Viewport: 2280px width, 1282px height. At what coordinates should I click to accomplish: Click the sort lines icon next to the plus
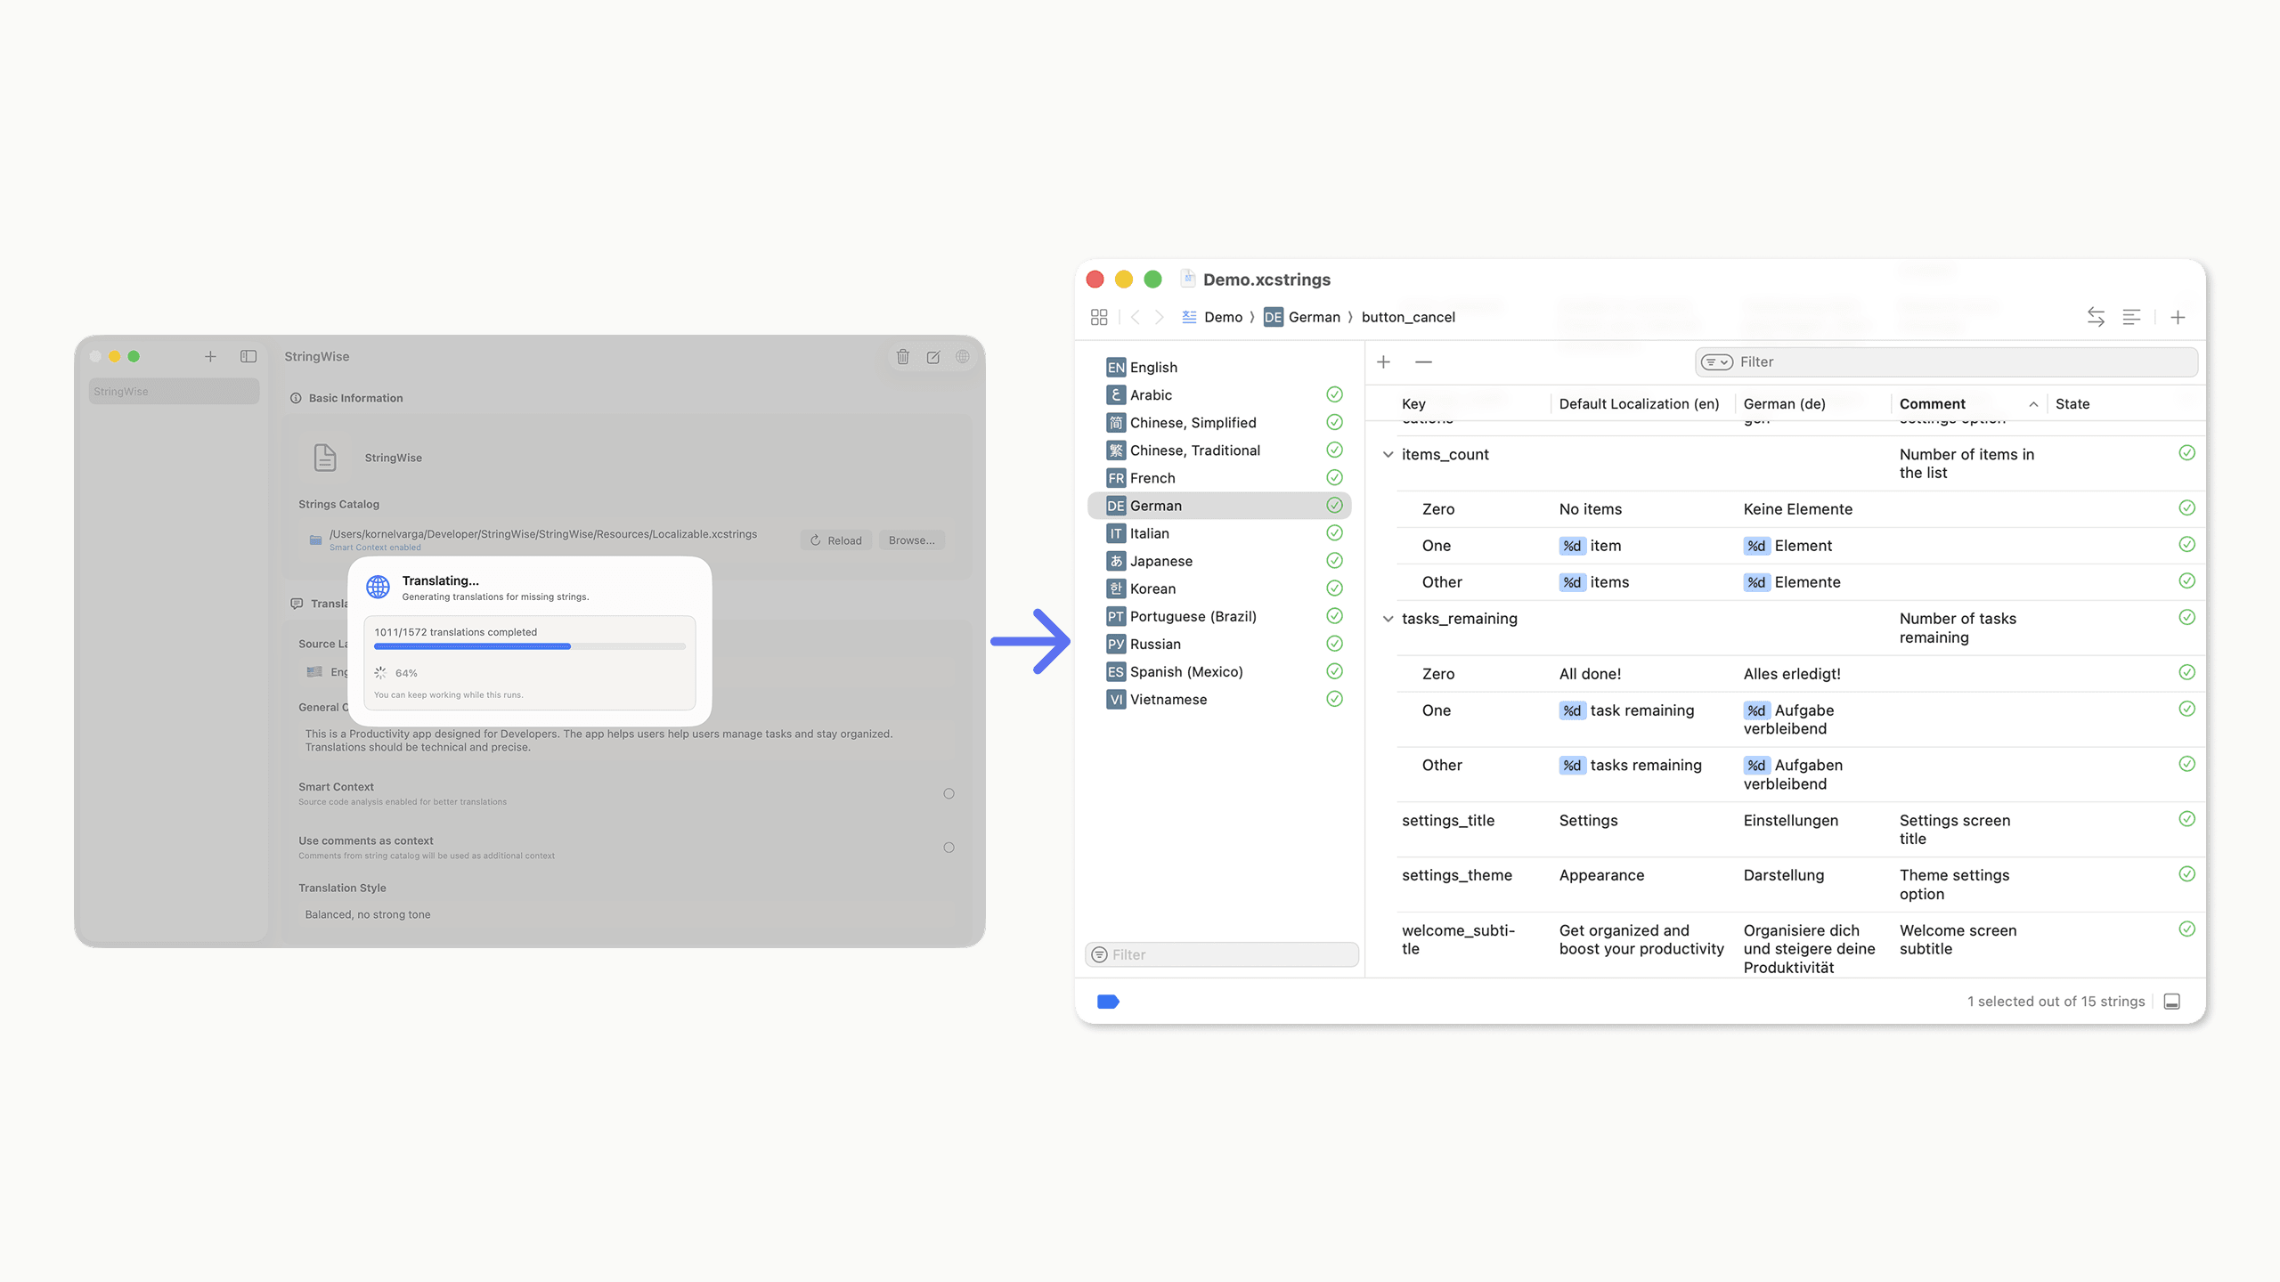coord(2131,317)
